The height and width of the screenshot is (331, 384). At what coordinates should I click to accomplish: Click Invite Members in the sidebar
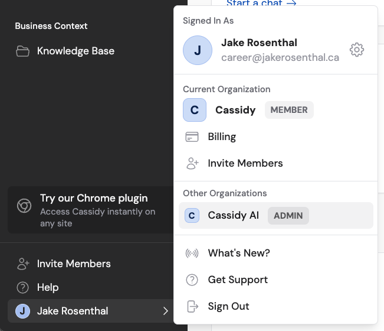coord(91,264)
